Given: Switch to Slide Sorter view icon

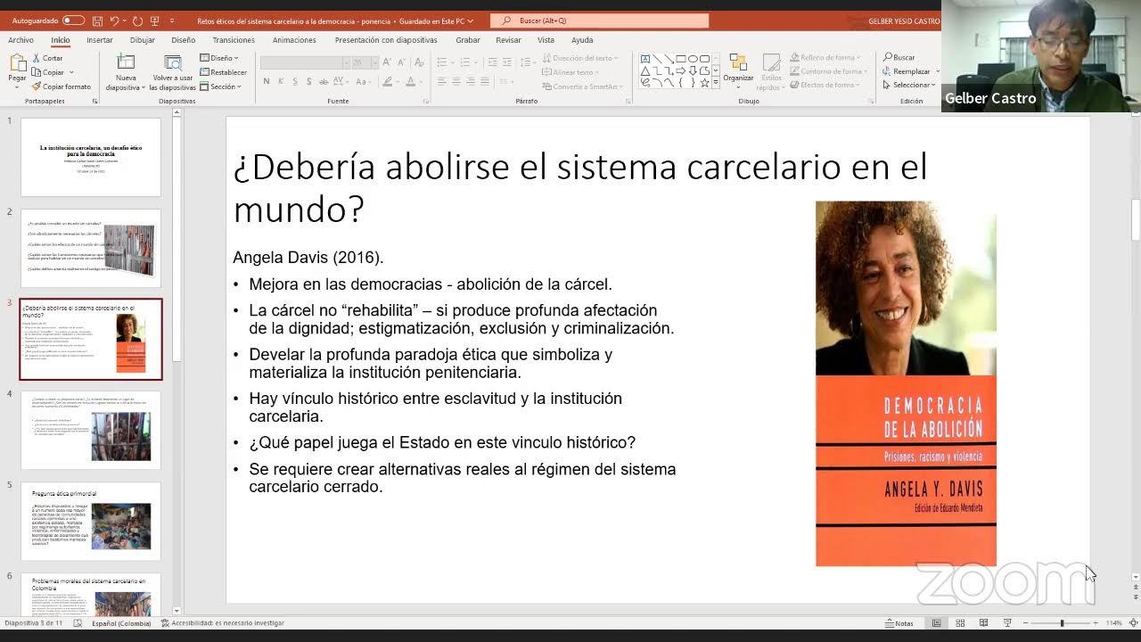Looking at the screenshot, I should coord(960,623).
